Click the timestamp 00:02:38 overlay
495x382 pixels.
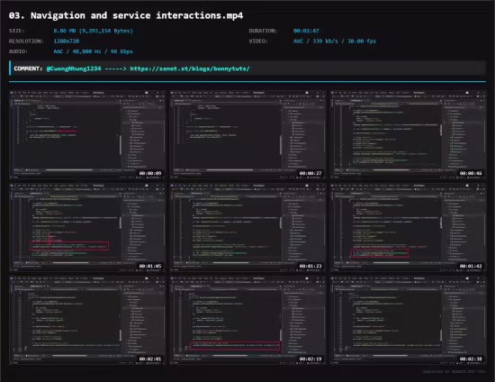click(471, 359)
